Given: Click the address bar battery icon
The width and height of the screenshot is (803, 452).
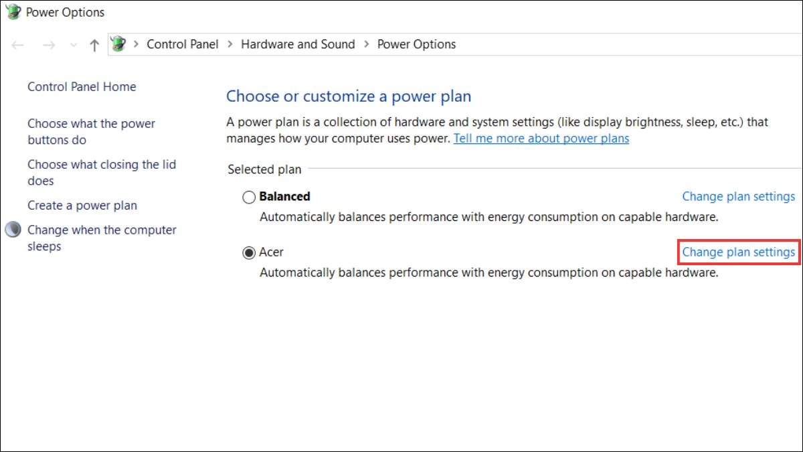Looking at the screenshot, I should point(118,44).
